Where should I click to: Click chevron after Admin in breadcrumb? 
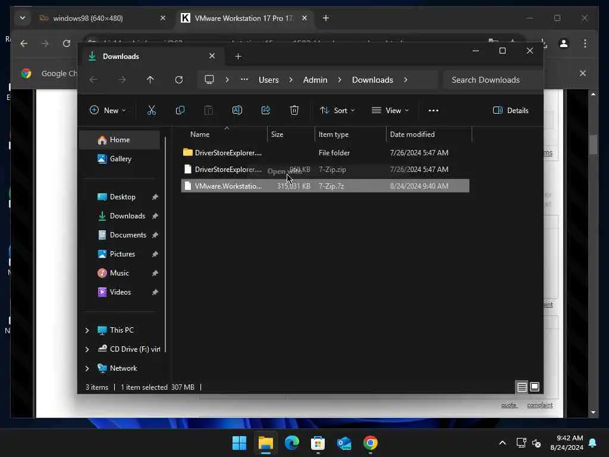click(x=340, y=80)
